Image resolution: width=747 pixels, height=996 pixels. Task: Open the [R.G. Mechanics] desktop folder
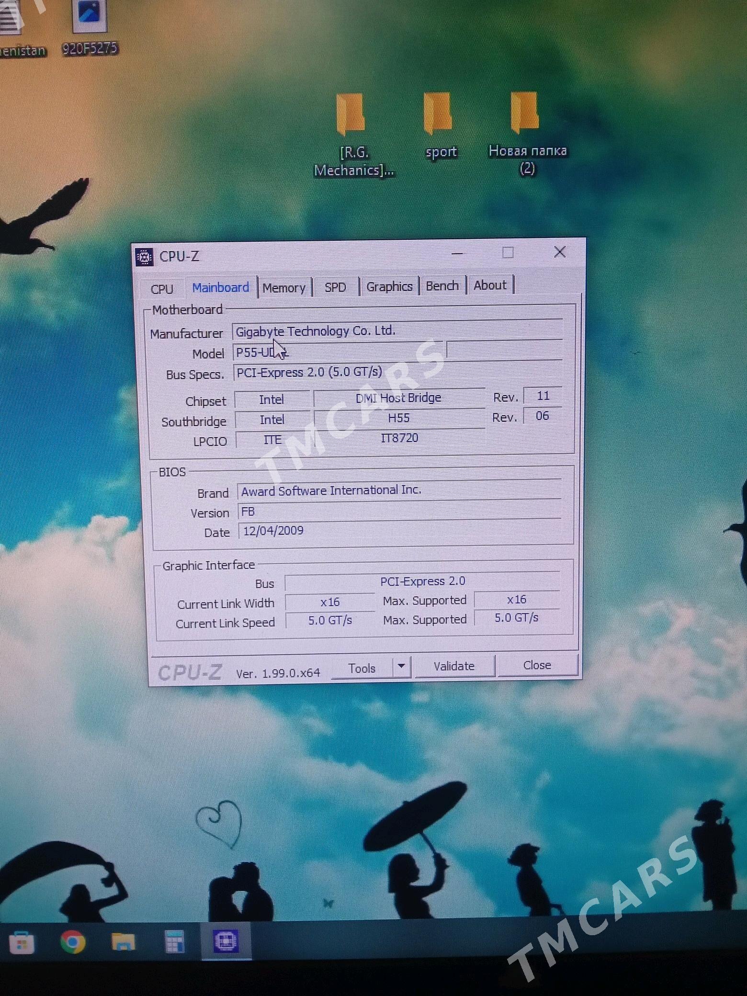coord(353,135)
